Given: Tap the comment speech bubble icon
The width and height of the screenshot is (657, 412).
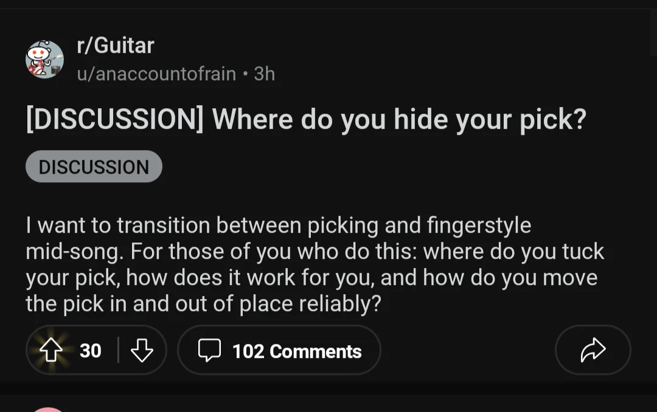Looking at the screenshot, I should [210, 350].
